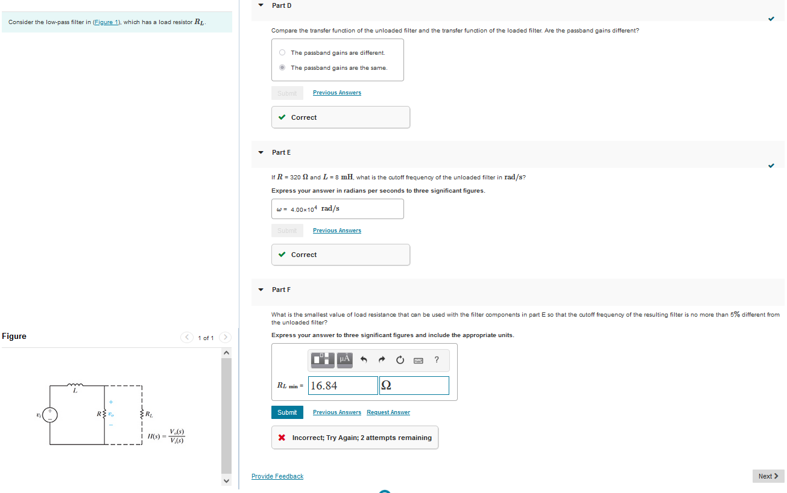Open answer box help question mark

pos(437,360)
